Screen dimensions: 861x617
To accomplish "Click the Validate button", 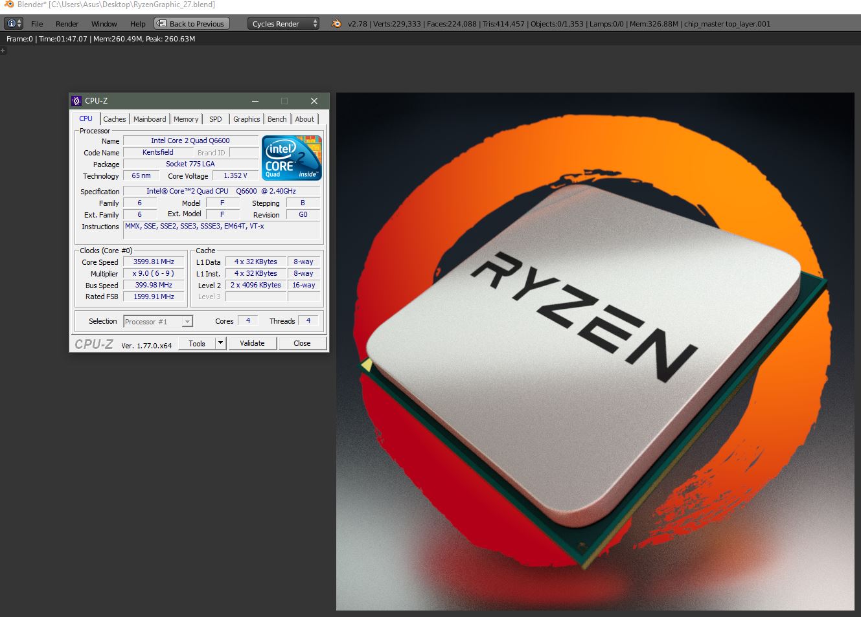I will click(252, 343).
